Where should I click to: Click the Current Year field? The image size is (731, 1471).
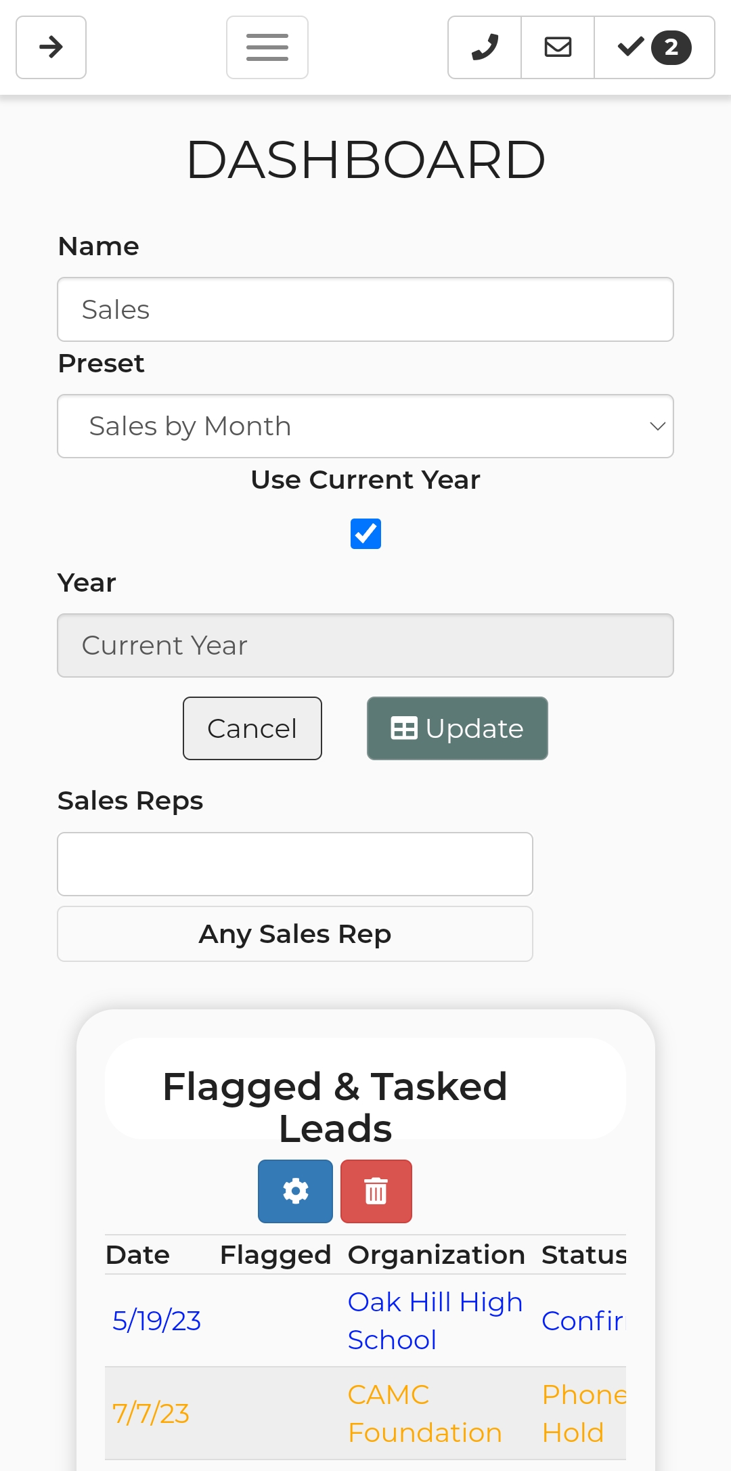click(365, 645)
